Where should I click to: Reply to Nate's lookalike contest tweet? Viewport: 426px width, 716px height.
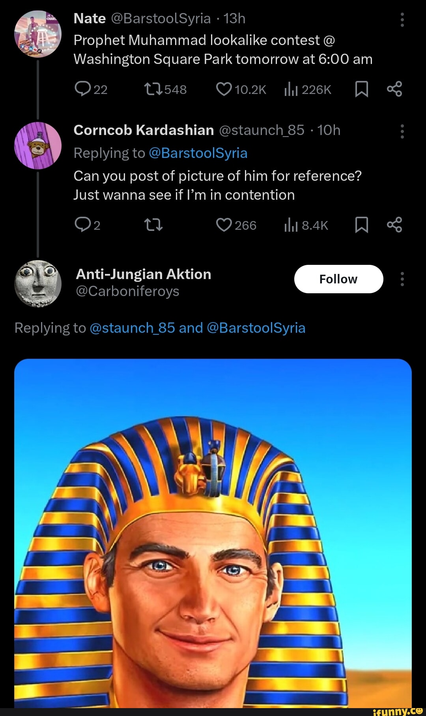coord(83,89)
